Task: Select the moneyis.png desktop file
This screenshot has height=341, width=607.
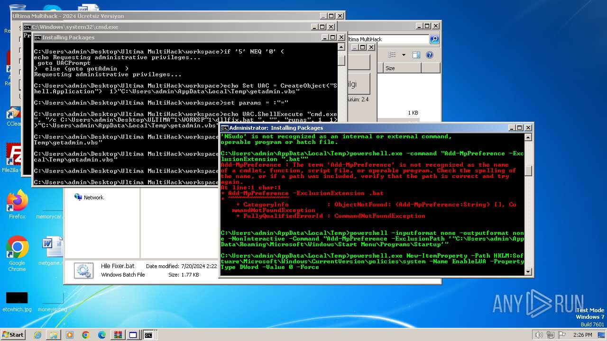Action: 52,302
